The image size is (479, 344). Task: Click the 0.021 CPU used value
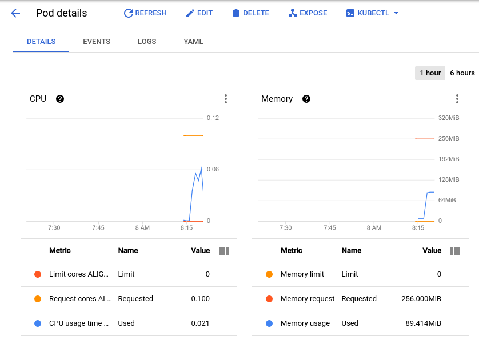pos(201,323)
